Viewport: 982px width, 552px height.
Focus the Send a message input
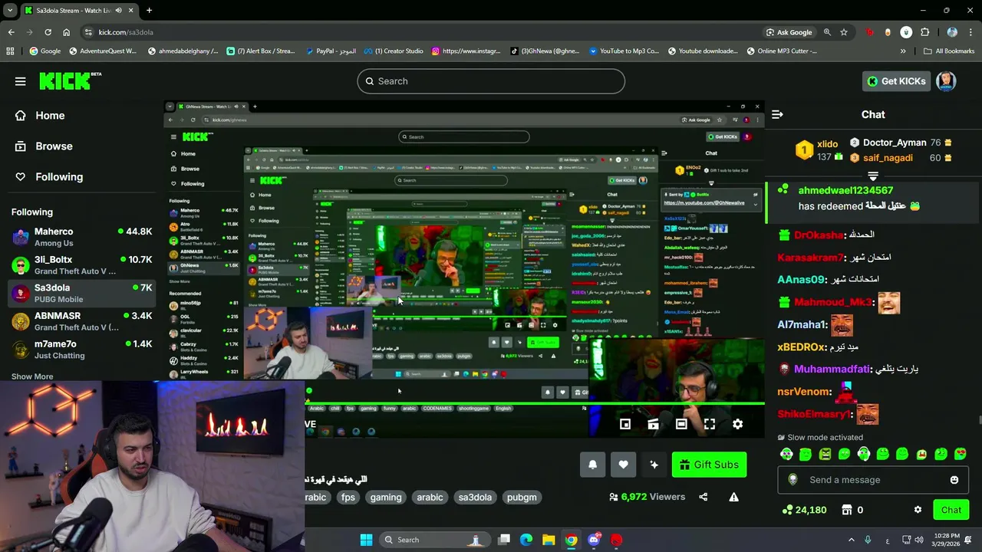point(873,480)
